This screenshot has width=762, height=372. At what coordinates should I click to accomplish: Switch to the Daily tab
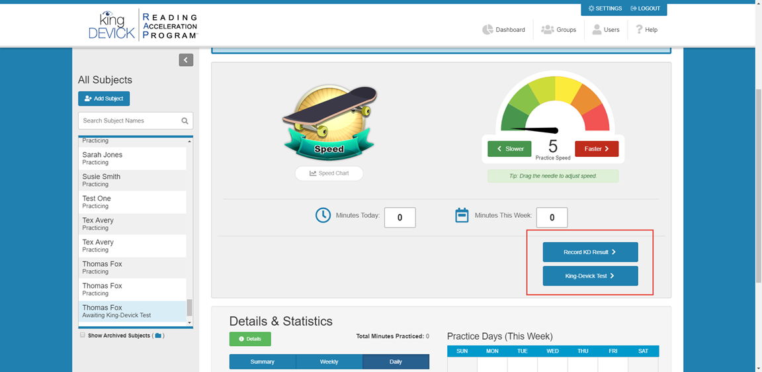396,362
